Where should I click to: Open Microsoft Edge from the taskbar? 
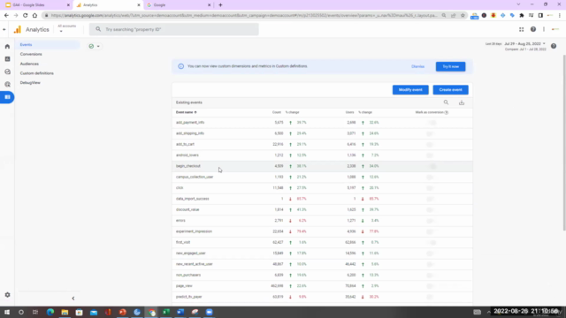tap(50, 312)
